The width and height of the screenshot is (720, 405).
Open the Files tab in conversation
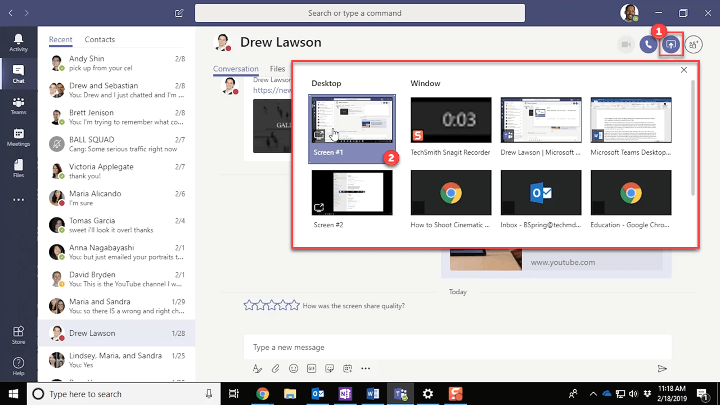[x=277, y=69]
